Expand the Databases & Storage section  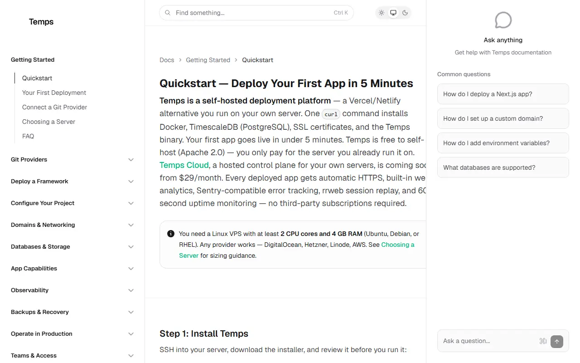tap(72, 247)
